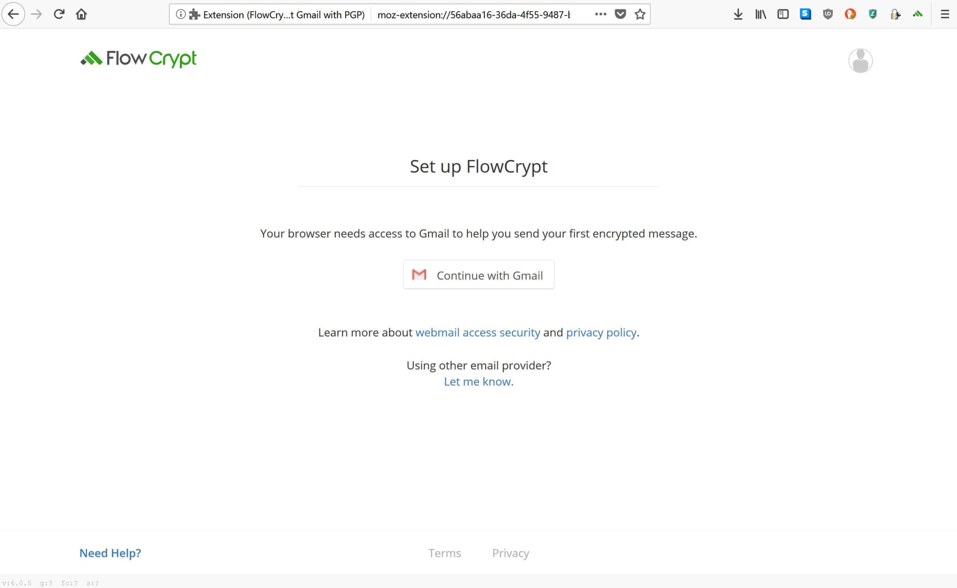
Task: Click the Let me know link
Action: click(479, 382)
